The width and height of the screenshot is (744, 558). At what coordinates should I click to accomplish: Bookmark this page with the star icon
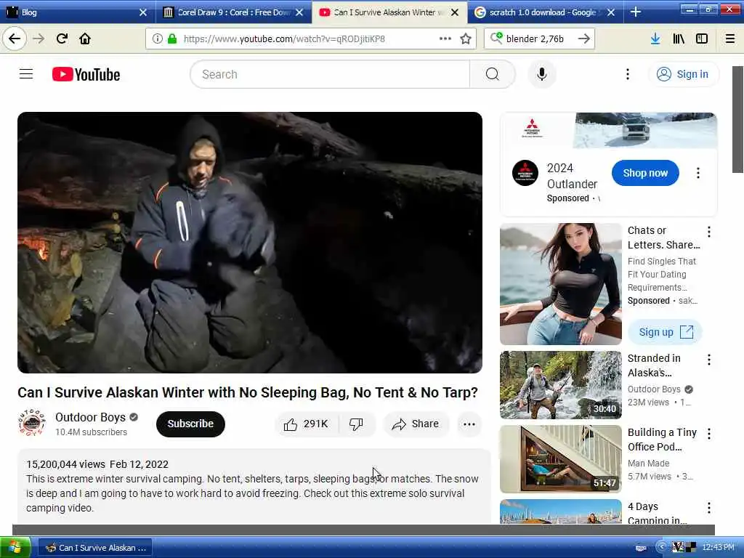pos(466,39)
